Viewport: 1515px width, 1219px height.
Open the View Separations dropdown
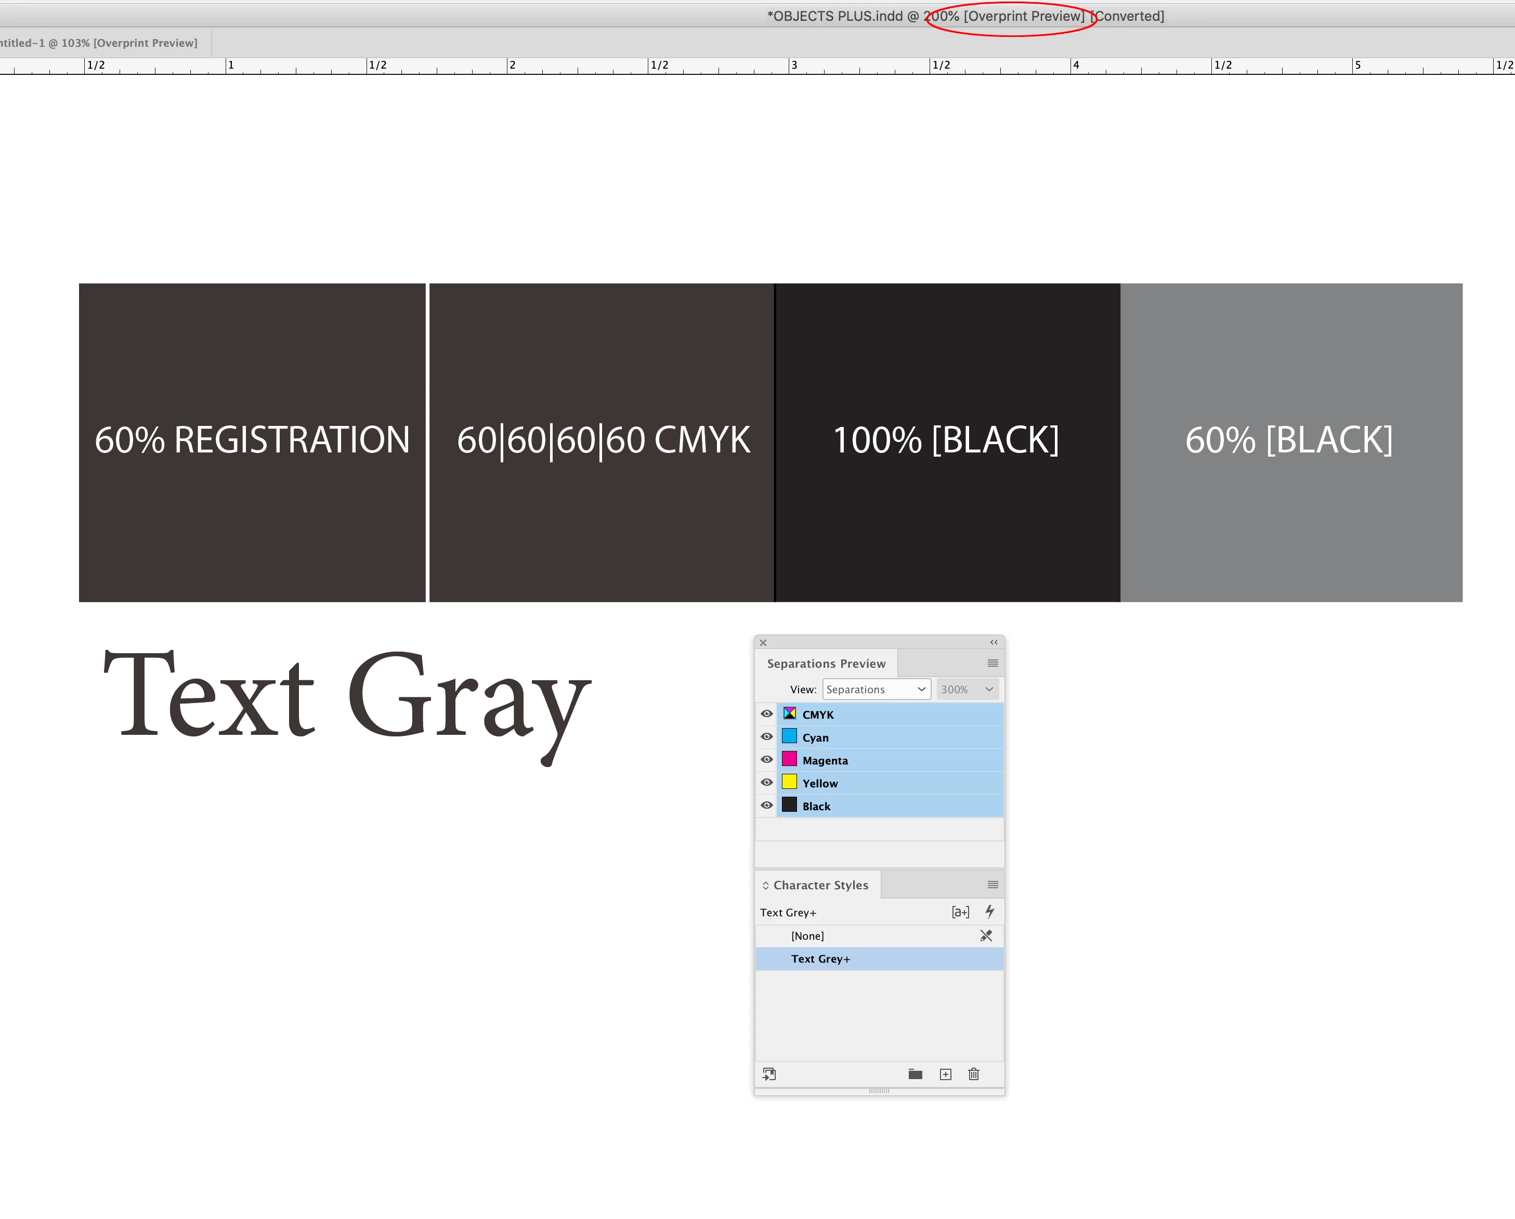point(876,690)
